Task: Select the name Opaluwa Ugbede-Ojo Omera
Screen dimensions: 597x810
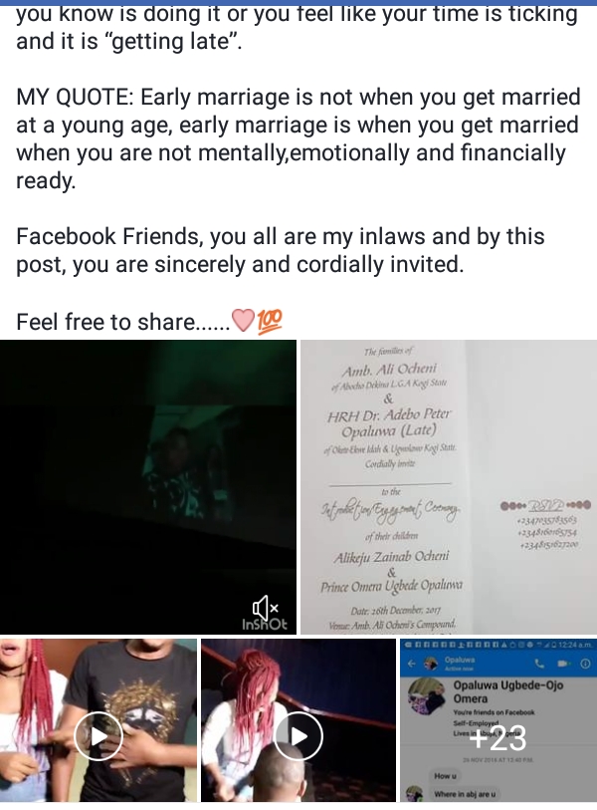Action: tap(508, 691)
